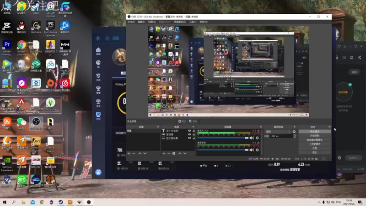The width and height of the screenshot is (366, 206).
Task: Adjust transition duration stepper arrows
Action: point(295,136)
